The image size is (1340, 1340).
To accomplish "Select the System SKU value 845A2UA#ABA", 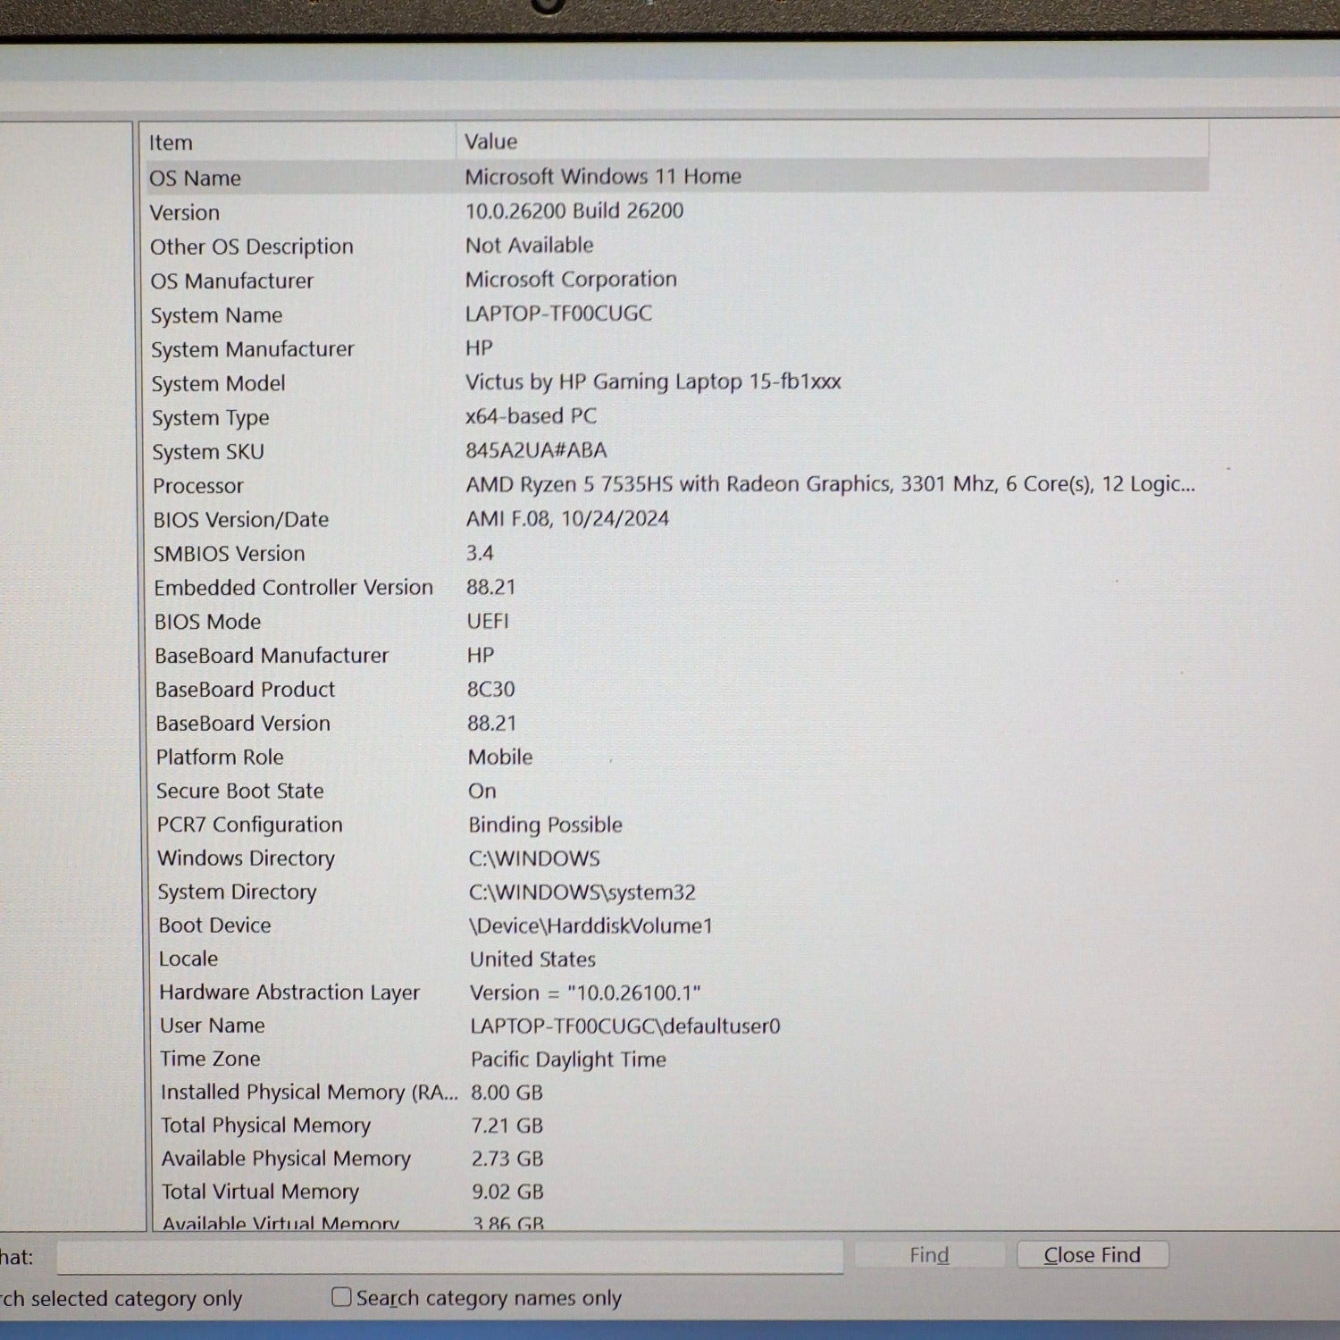I will (536, 450).
